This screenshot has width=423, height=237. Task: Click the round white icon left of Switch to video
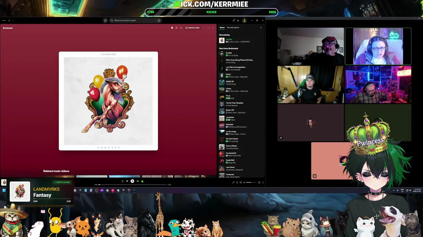(x=172, y=28)
